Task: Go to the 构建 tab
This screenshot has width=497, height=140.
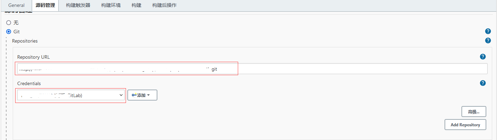Action: tap(136, 5)
